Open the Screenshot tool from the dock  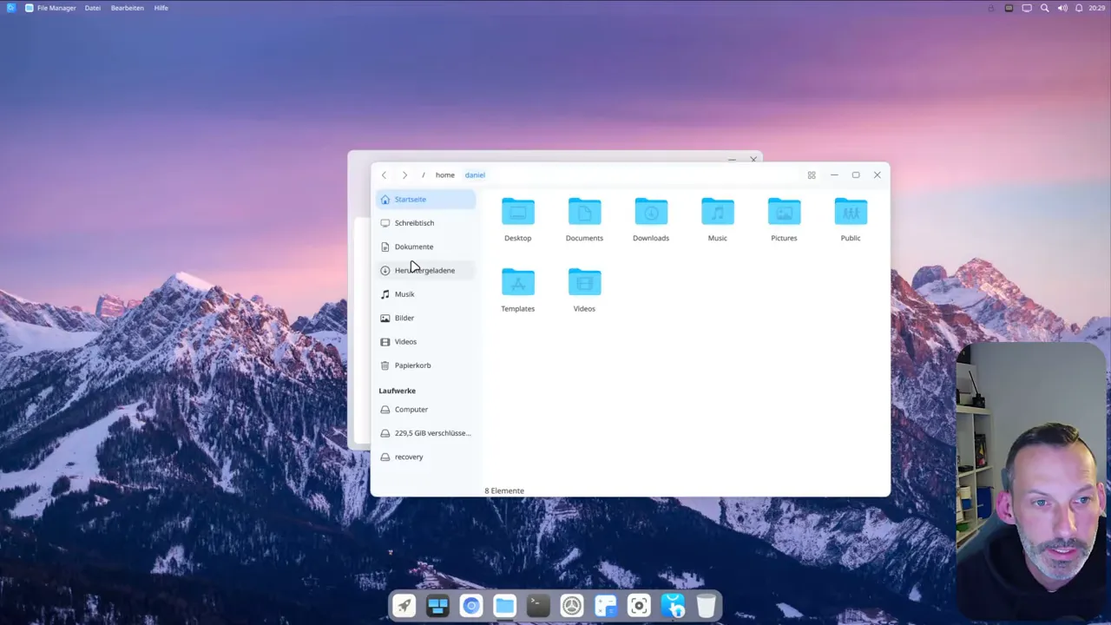coord(639,605)
